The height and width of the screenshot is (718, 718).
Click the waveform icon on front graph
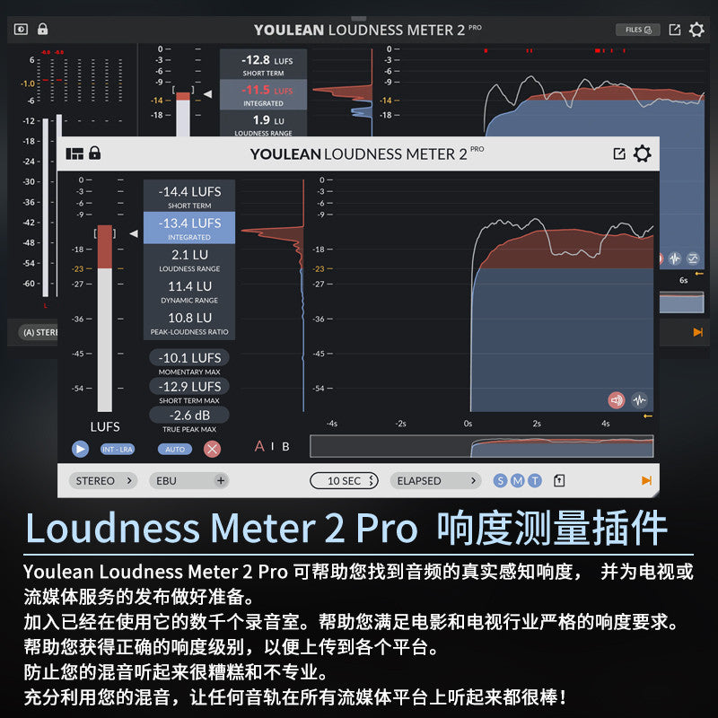pyautogui.click(x=639, y=400)
